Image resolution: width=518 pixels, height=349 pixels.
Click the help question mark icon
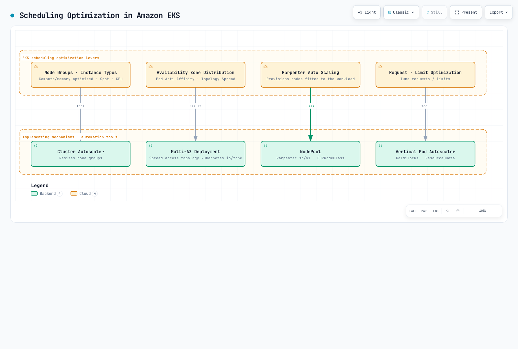[x=458, y=211]
